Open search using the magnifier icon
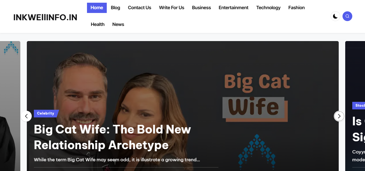This screenshot has width=365, height=171. coord(347,16)
